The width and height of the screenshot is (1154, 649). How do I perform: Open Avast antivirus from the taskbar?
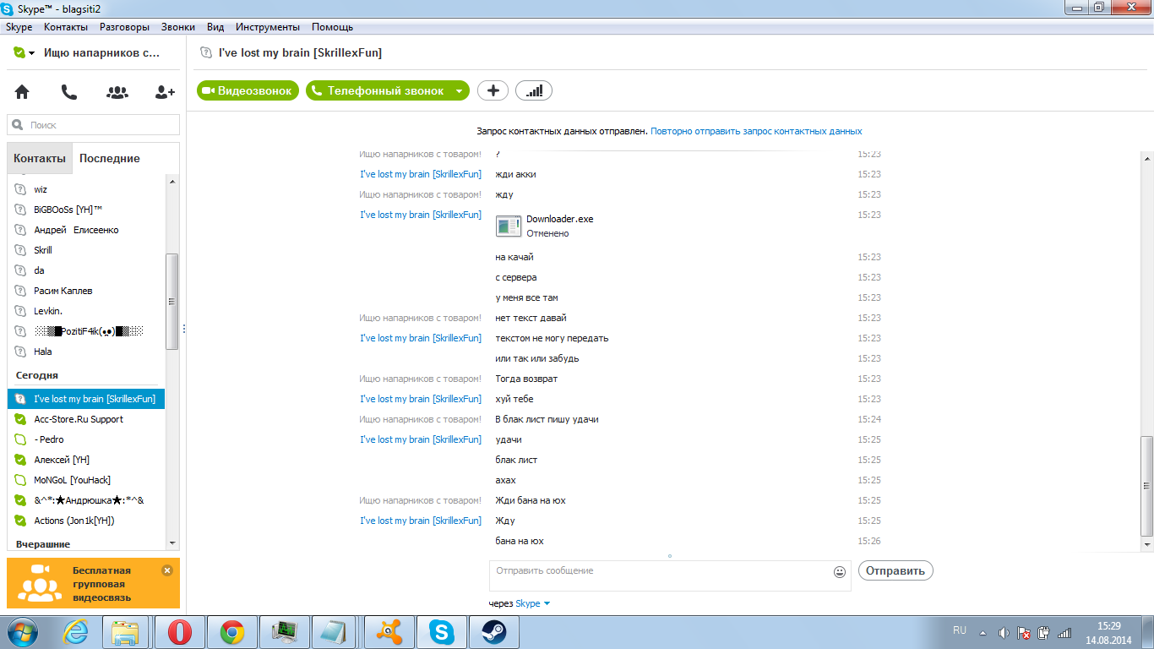pos(389,631)
